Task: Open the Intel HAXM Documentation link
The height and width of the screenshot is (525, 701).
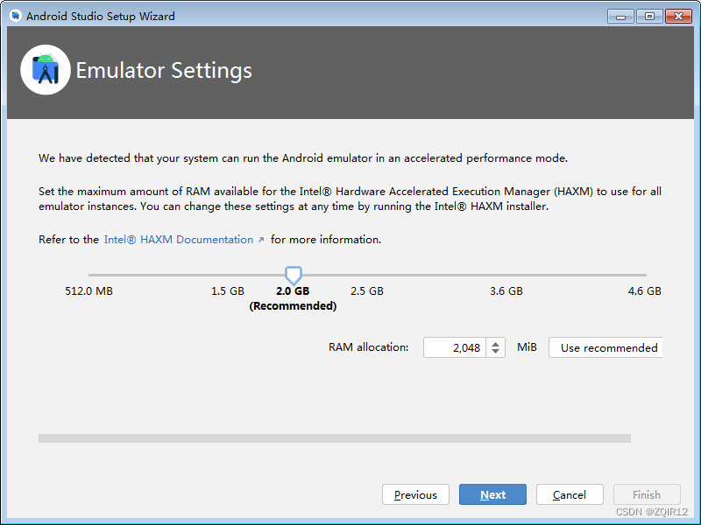Action: point(179,239)
